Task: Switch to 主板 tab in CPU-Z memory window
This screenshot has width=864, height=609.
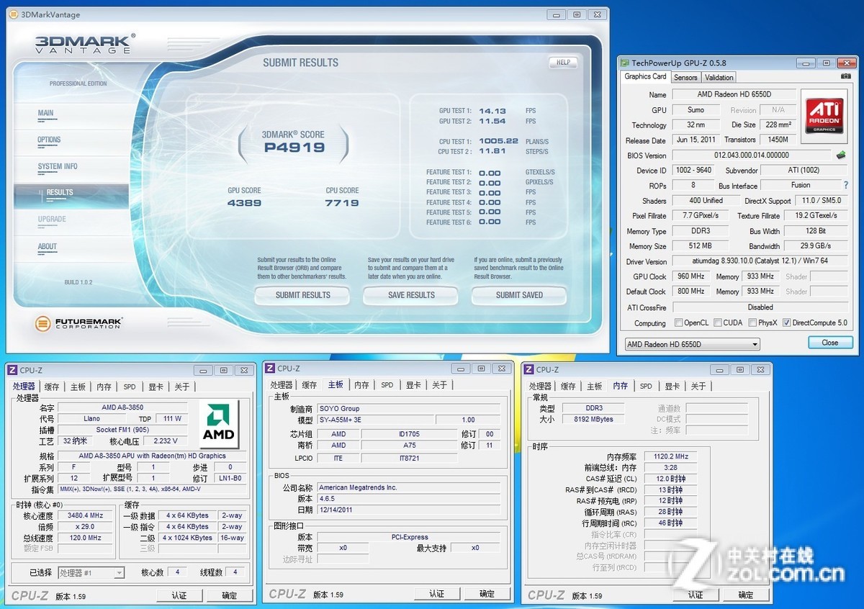Action: click(594, 387)
